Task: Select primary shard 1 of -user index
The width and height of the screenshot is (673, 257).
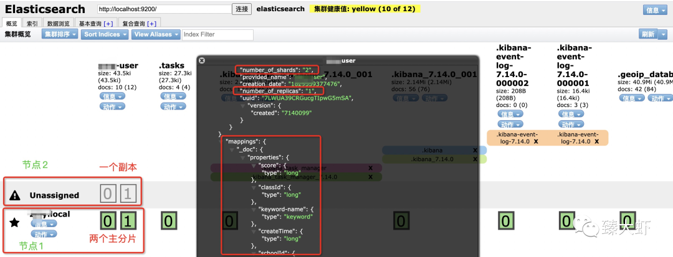Action: coord(128,222)
